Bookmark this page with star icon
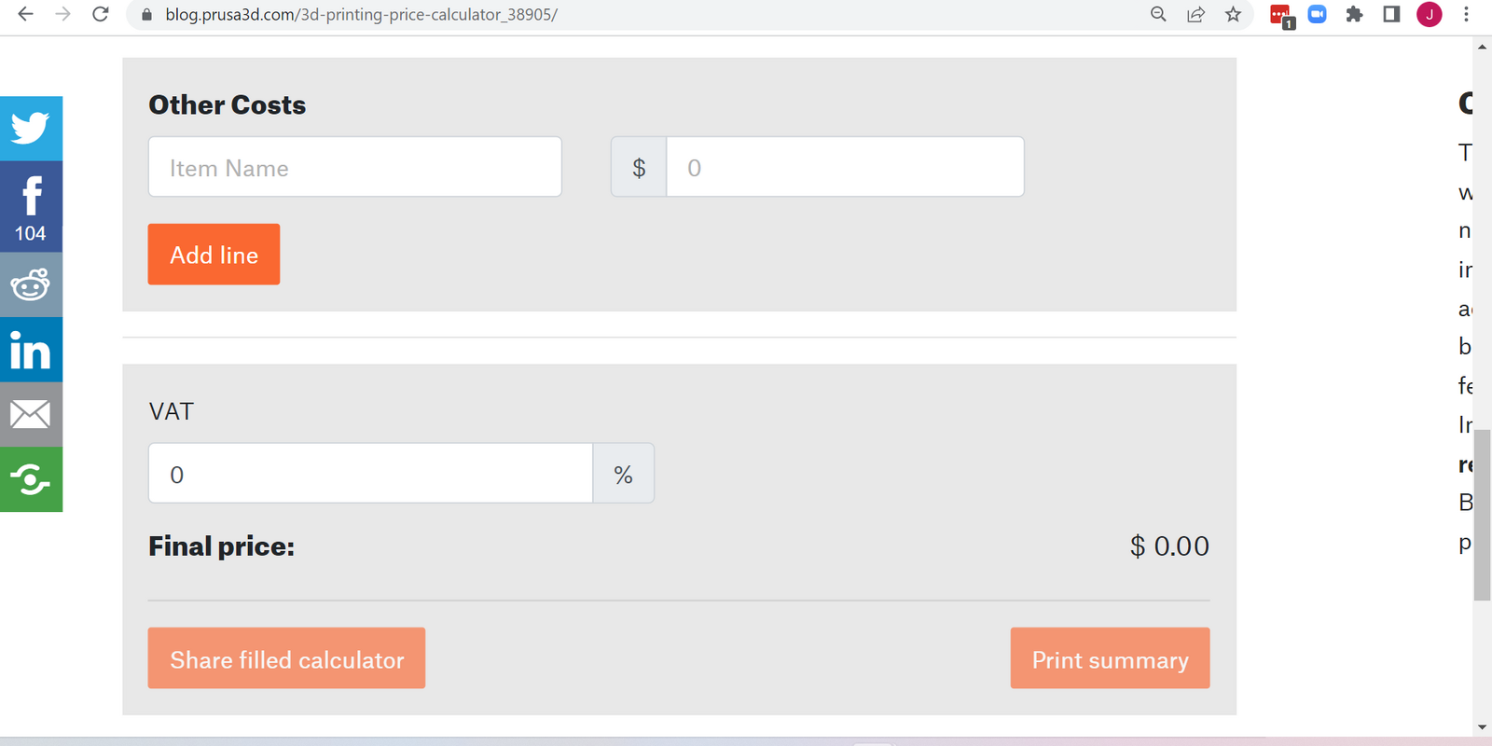 click(1233, 14)
